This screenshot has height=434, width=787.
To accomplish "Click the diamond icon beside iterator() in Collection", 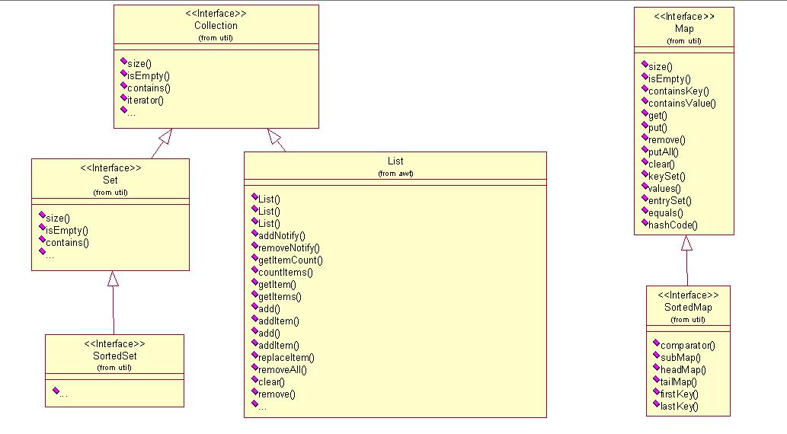I will click(x=123, y=97).
